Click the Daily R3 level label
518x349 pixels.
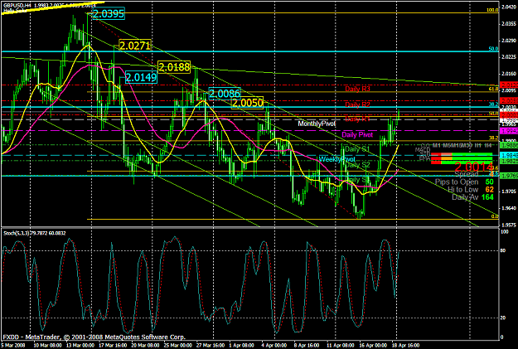click(357, 89)
